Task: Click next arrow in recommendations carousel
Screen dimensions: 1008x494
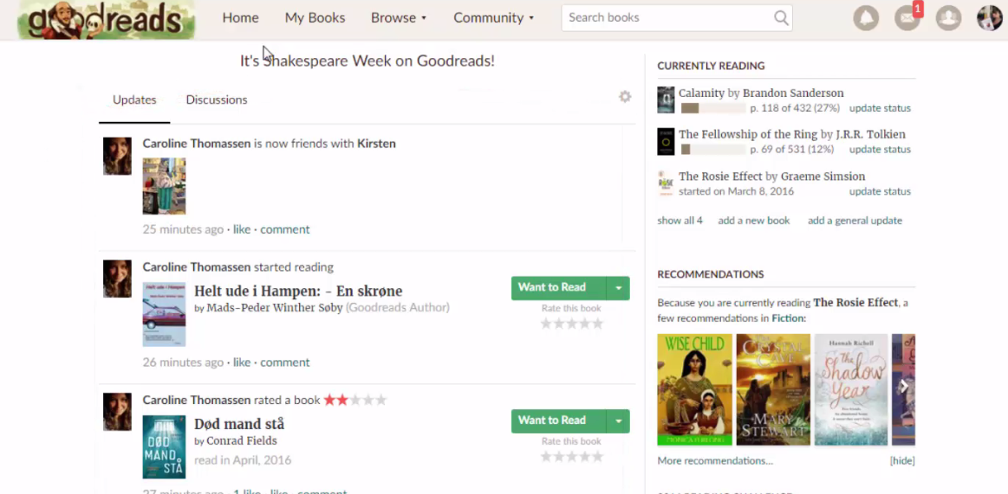Action: click(904, 386)
